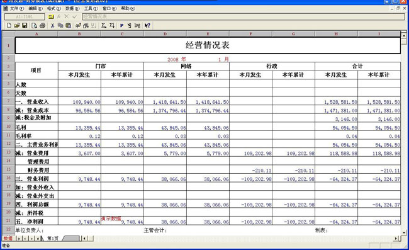This screenshot has height=250, width=409.
Task: Click the horizontal scrollbar left arrow
Action: (x=84, y=238)
